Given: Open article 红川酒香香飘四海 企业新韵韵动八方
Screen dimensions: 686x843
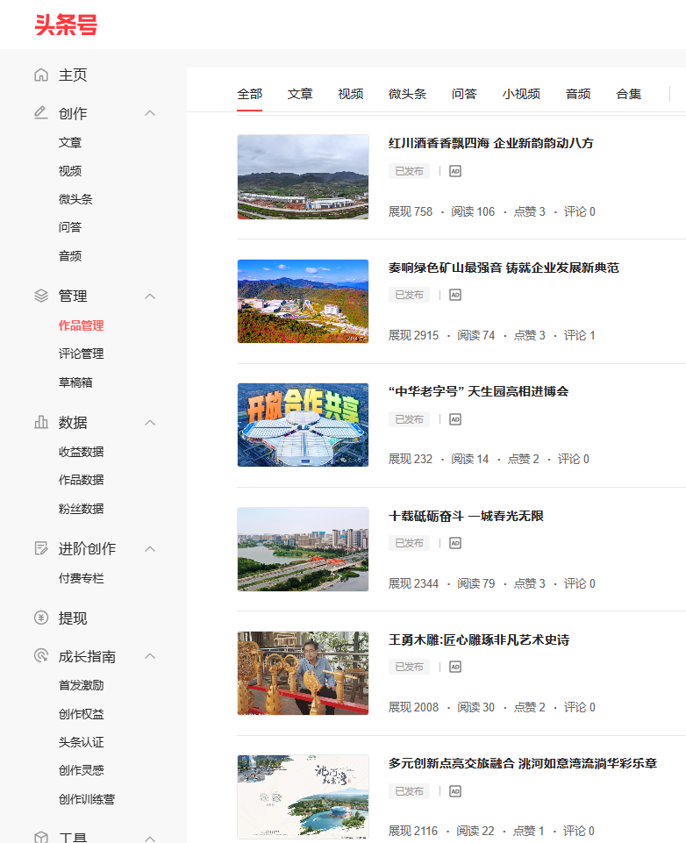Looking at the screenshot, I should [x=491, y=143].
